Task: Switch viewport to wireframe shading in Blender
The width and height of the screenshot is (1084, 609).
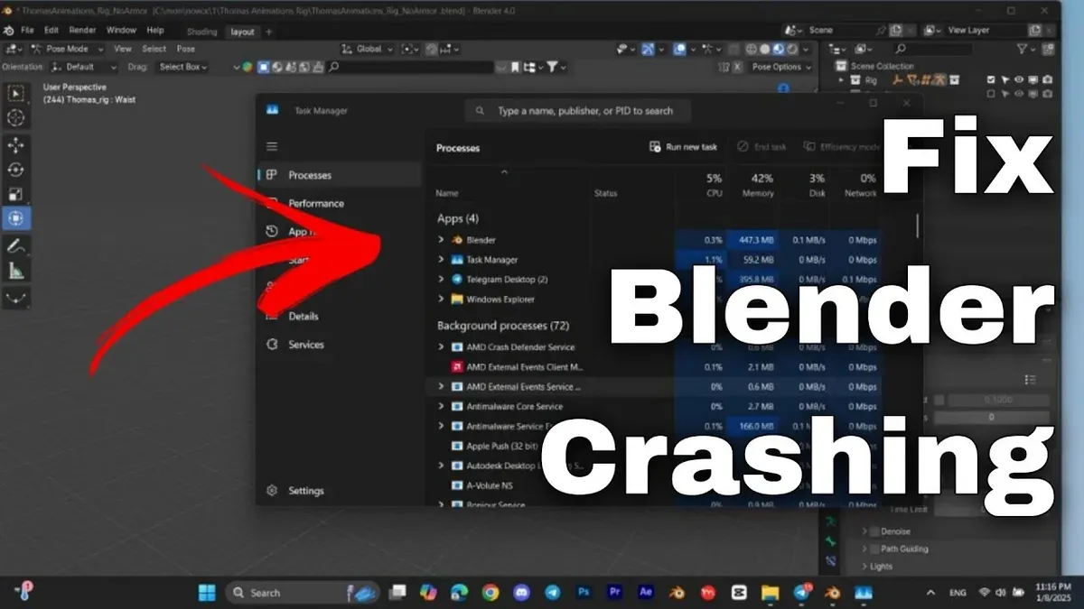Action: click(x=752, y=49)
